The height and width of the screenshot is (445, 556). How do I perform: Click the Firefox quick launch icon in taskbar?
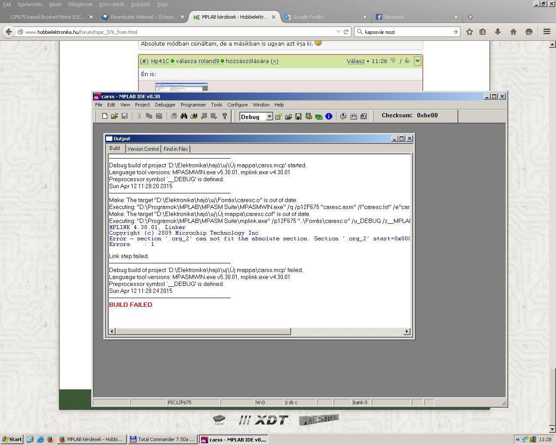point(50,439)
